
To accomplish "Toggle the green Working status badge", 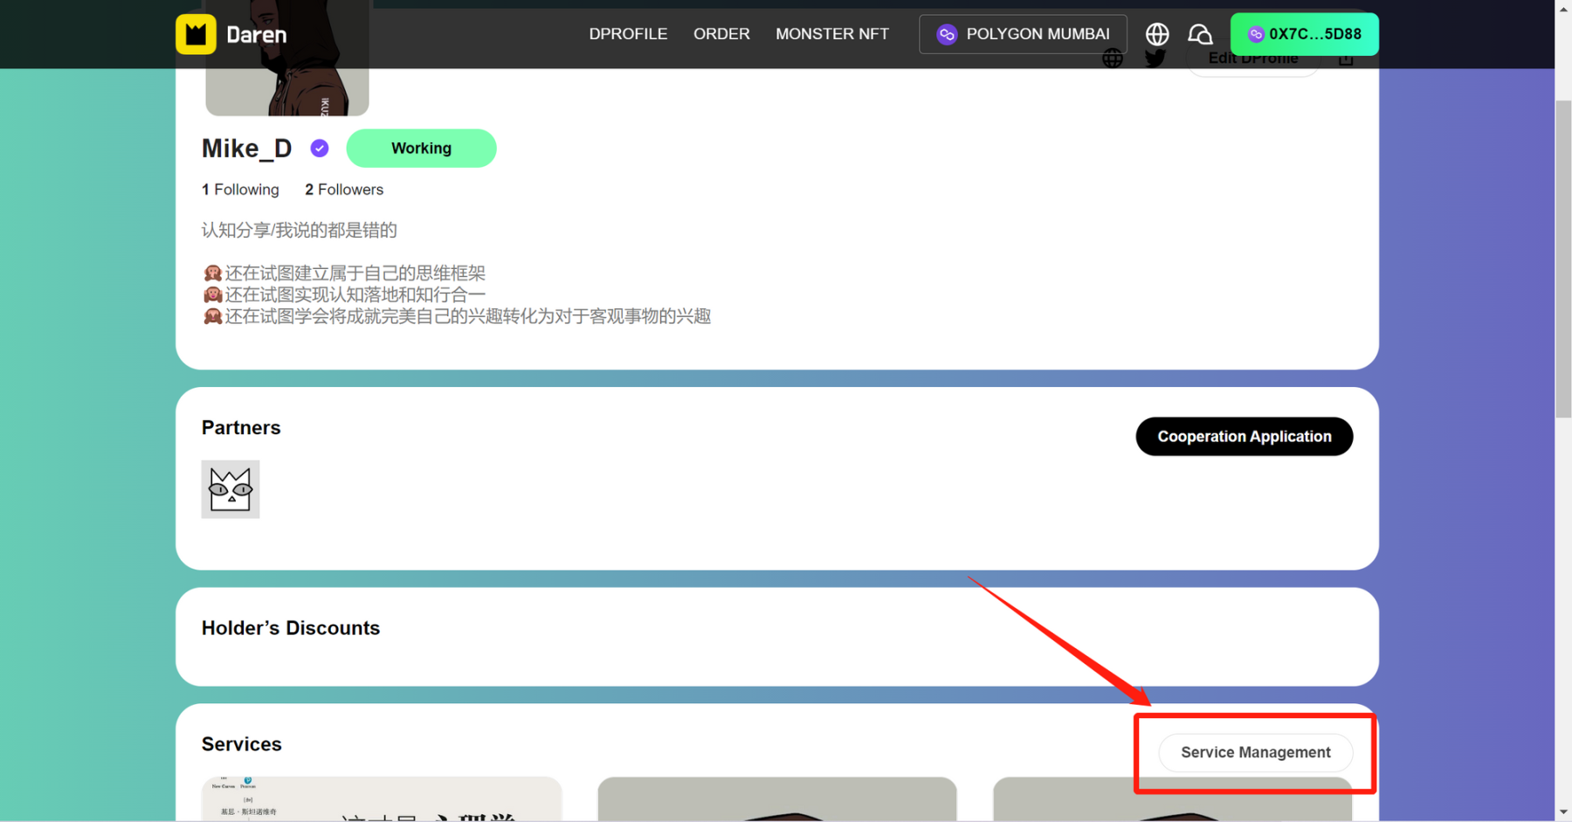I will pyautogui.click(x=421, y=149).
